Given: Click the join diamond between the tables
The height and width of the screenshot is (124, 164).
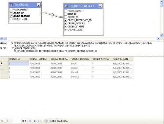Looking at the screenshot, I should (52, 15).
